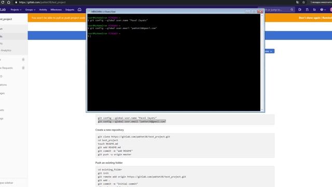Bookmark this page with the star icon
Image resolution: width=332 pixels, height=187 pixels.
[x=303, y=2]
